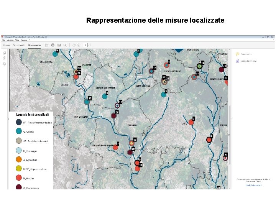Click the SE_Servizi ecosistemici legend swatch
The image size is (276, 207).
point(19,141)
